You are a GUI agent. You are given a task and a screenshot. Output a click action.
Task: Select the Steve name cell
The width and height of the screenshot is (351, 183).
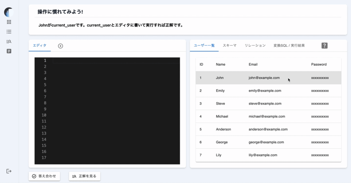(220, 103)
